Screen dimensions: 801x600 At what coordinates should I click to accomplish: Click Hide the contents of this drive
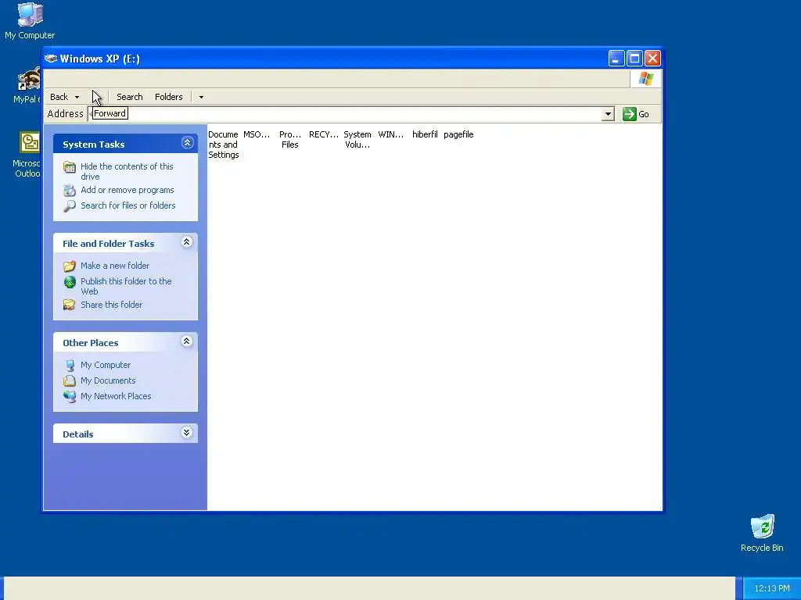pos(128,171)
